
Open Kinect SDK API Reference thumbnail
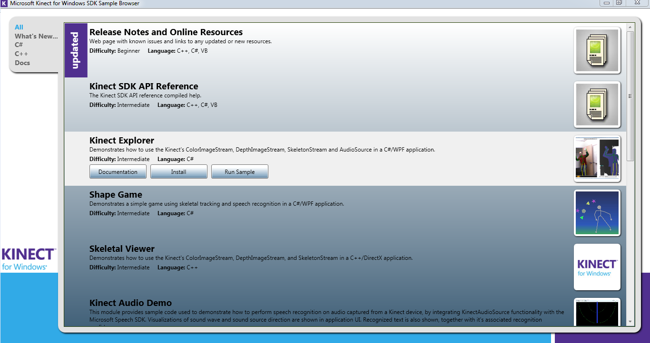click(597, 105)
